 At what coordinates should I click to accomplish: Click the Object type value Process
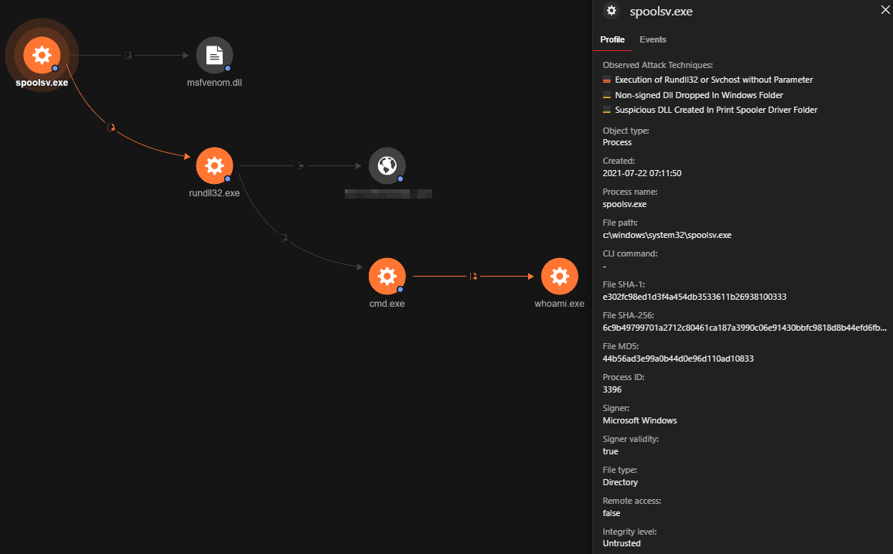[x=617, y=142]
